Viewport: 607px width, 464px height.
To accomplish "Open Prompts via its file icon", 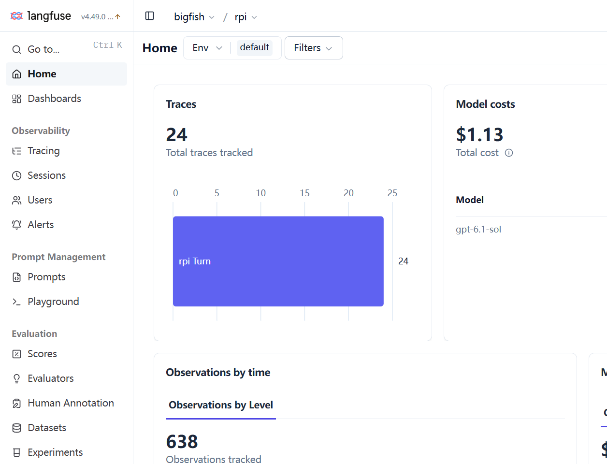I will (x=17, y=277).
